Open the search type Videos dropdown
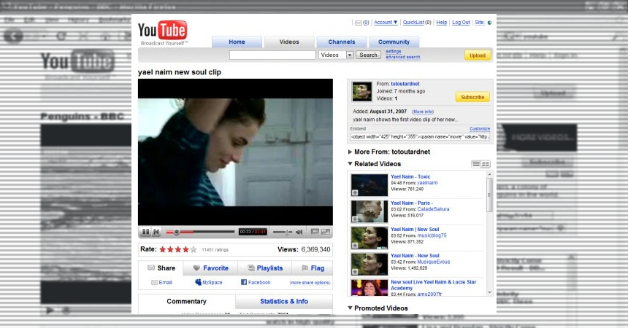This screenshot has width=628, height=328. point(349,55)
